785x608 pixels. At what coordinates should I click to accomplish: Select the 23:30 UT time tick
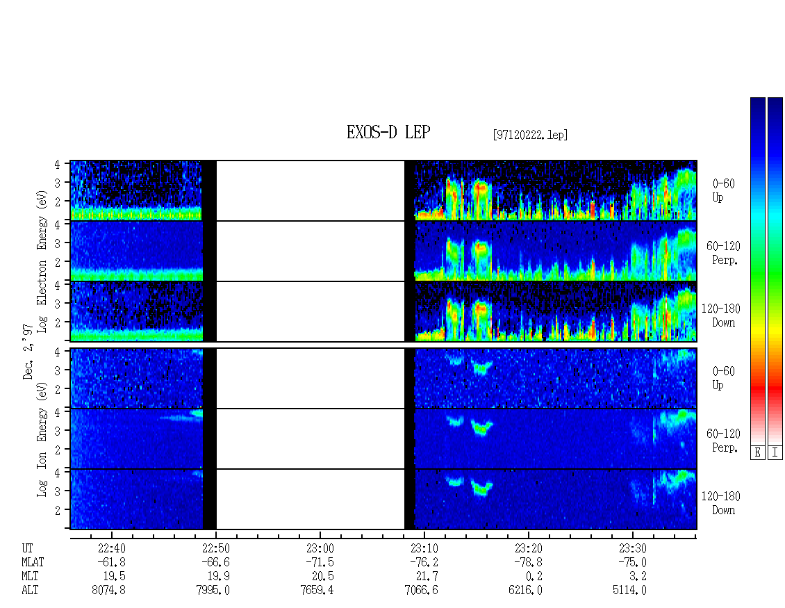point(633,548)
